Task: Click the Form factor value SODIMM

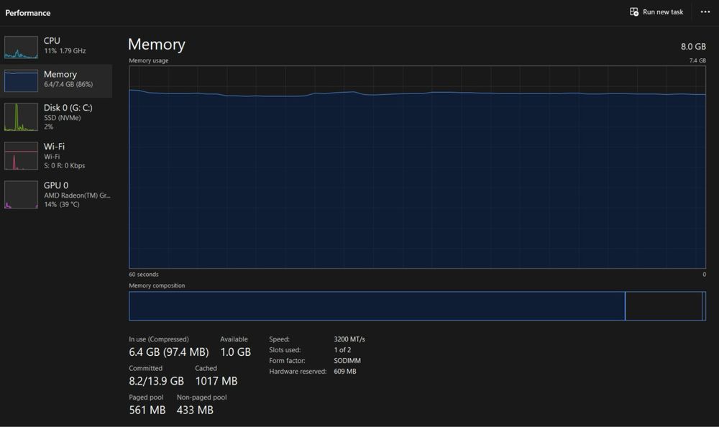Action: tap(347, 360)
